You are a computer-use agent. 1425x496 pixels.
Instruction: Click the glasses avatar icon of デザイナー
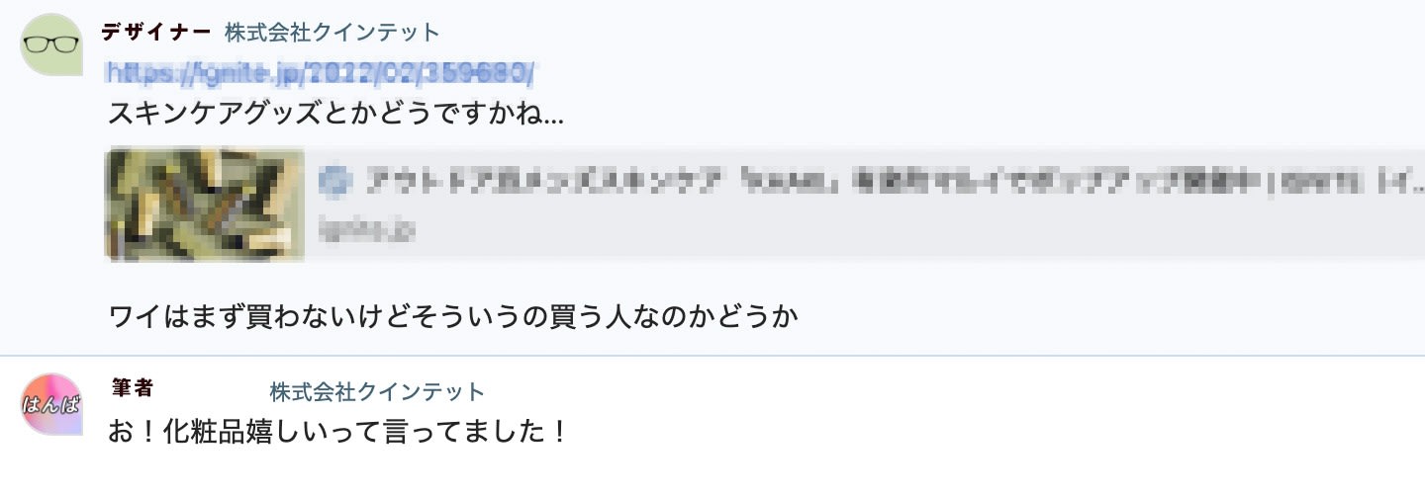(x=51, y=44)
